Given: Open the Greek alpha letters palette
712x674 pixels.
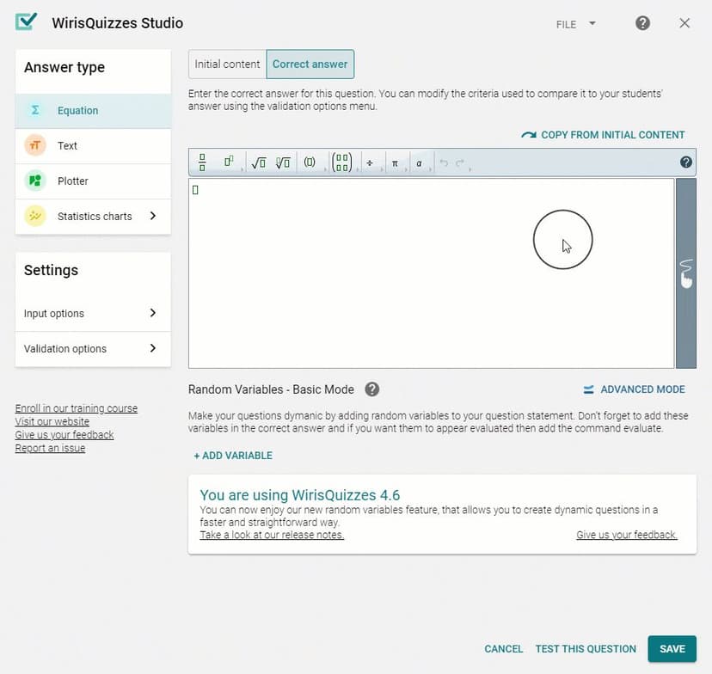Looking at the screenshot, I should (419, 162).
